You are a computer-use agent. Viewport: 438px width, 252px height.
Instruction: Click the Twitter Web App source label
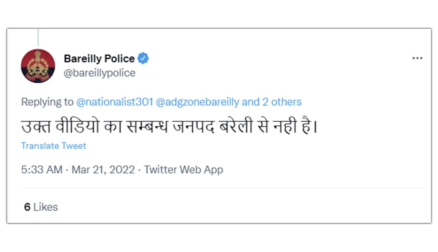[x=184, y=169]
